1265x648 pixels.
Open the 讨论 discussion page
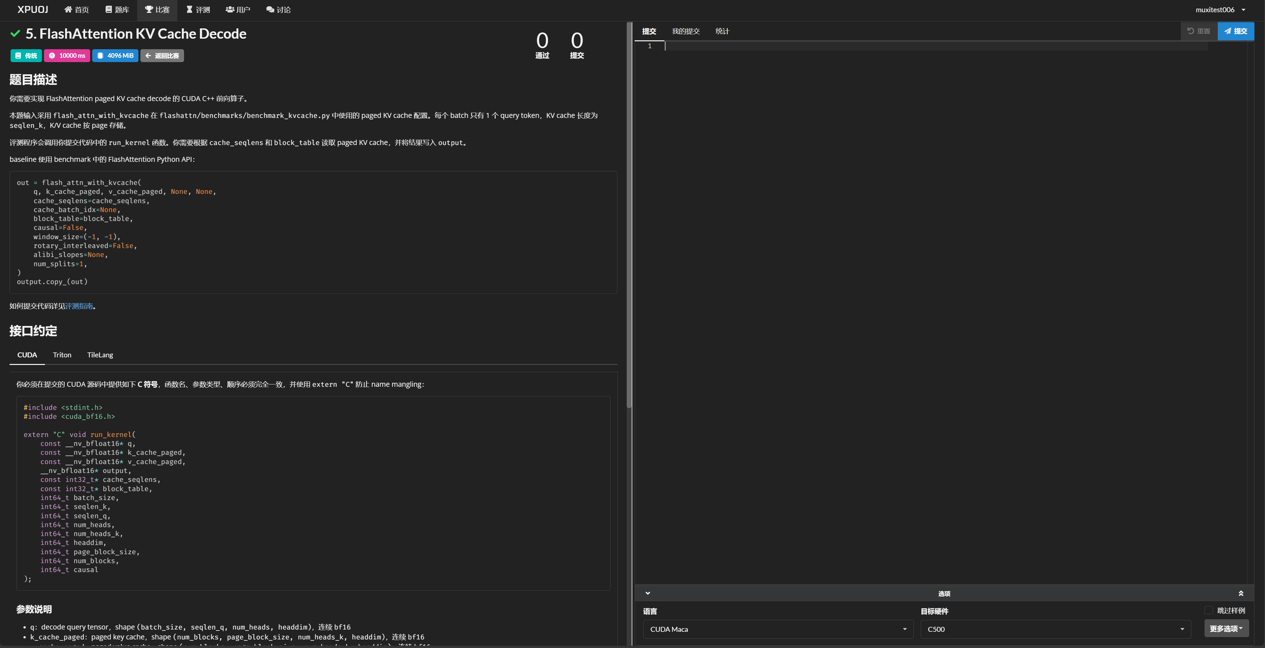[279, 10]
